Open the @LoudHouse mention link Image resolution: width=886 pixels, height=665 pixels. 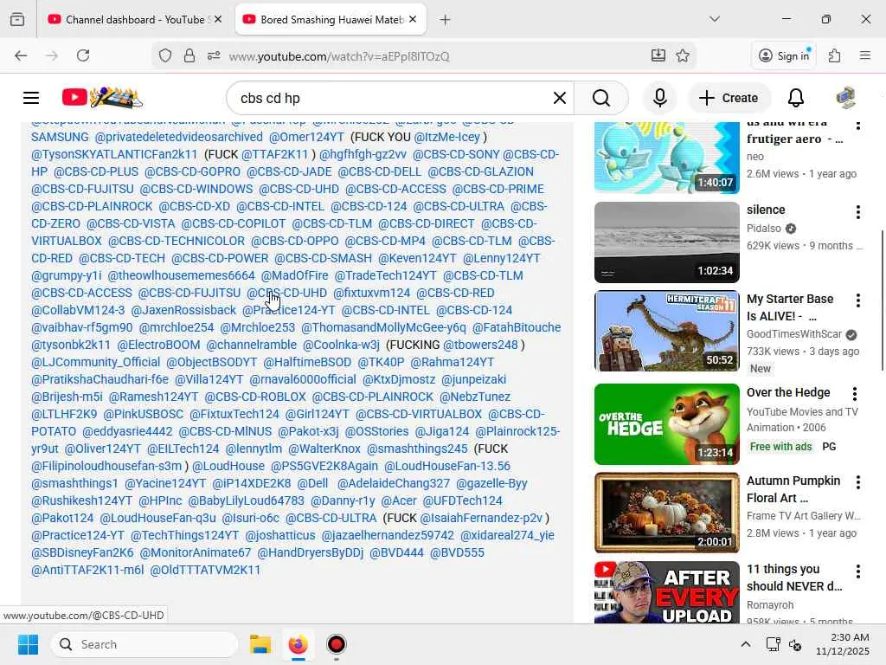[228, 466]
